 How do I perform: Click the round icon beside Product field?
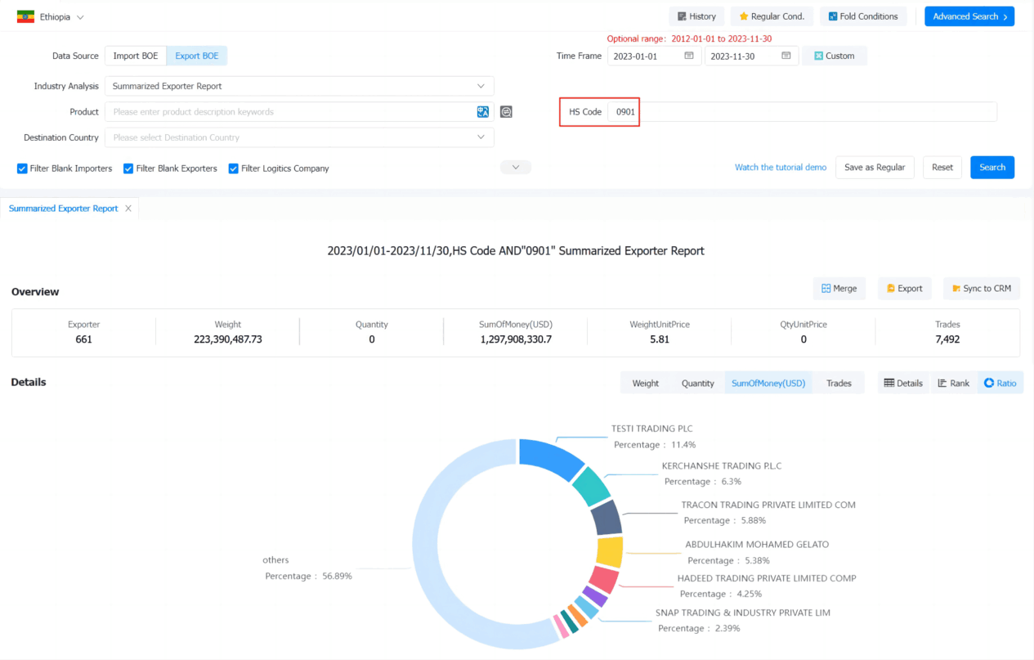(506, 112)
